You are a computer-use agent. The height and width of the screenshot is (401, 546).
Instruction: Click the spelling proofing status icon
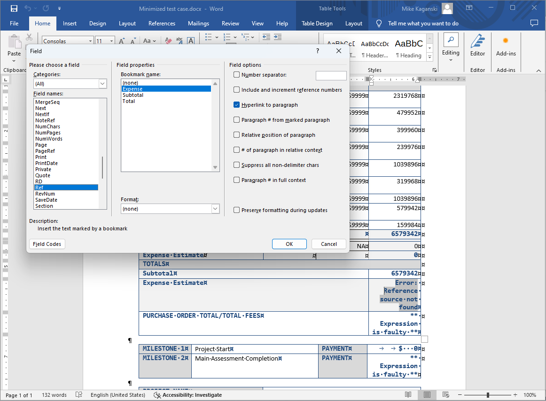(x=79, y=395)
